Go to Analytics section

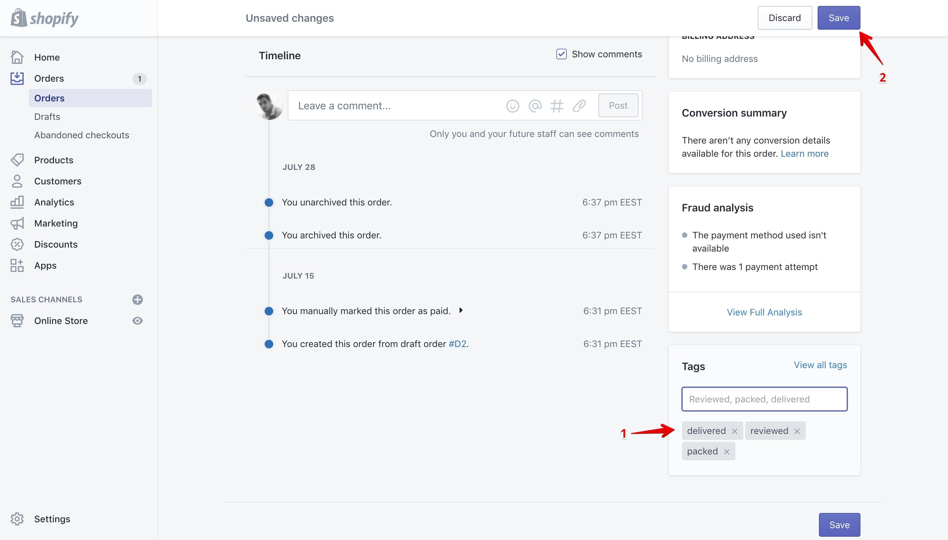click(x=54, y=202)
